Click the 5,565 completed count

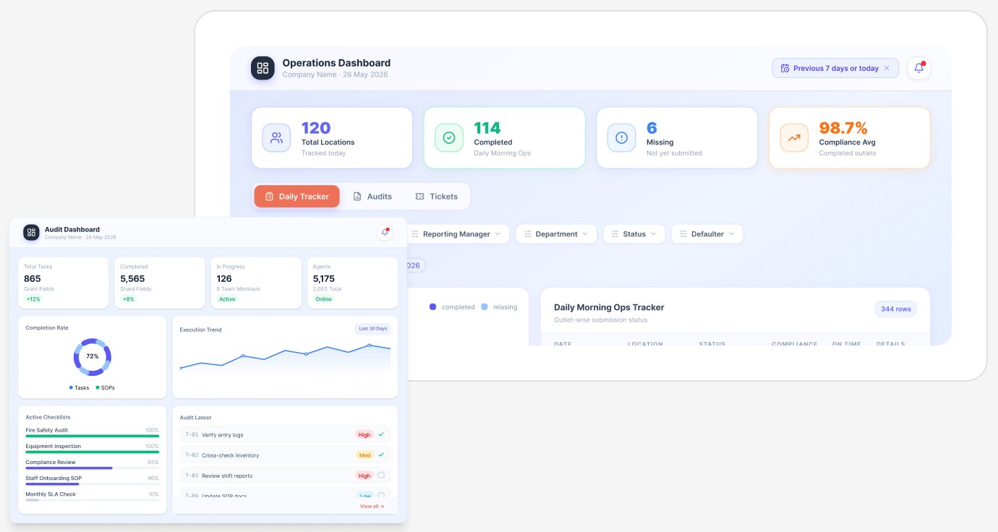click(x=132, y=278)
